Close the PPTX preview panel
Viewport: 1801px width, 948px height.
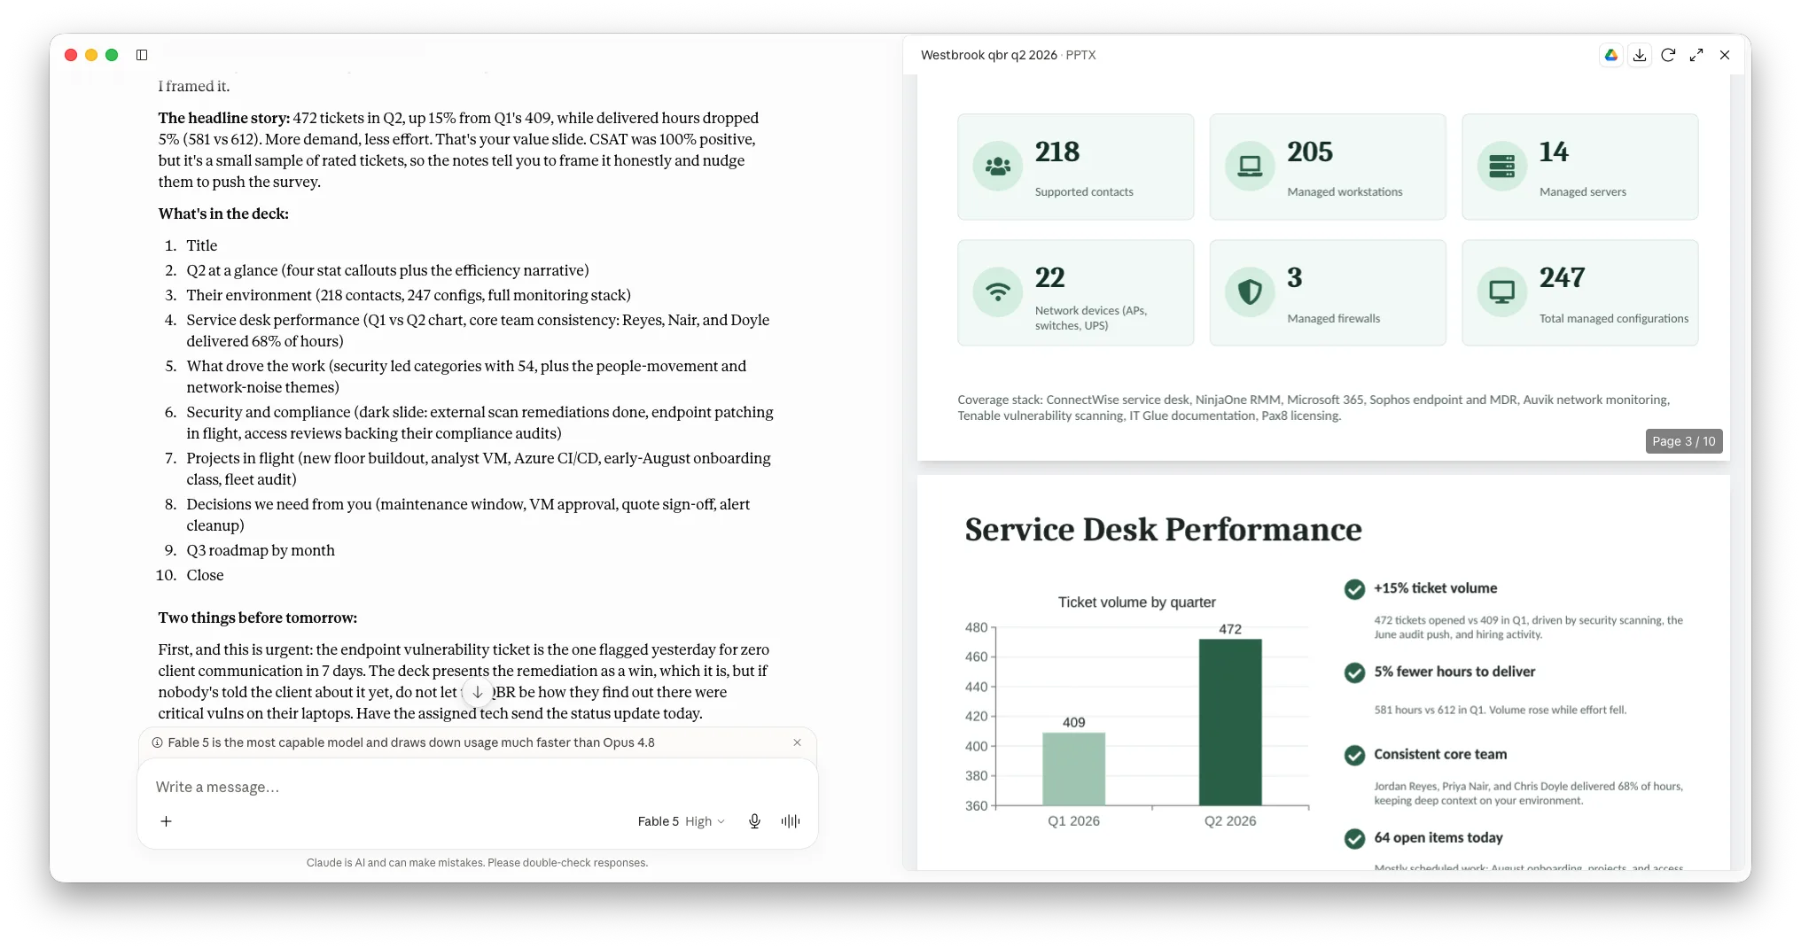(1725, 55)
